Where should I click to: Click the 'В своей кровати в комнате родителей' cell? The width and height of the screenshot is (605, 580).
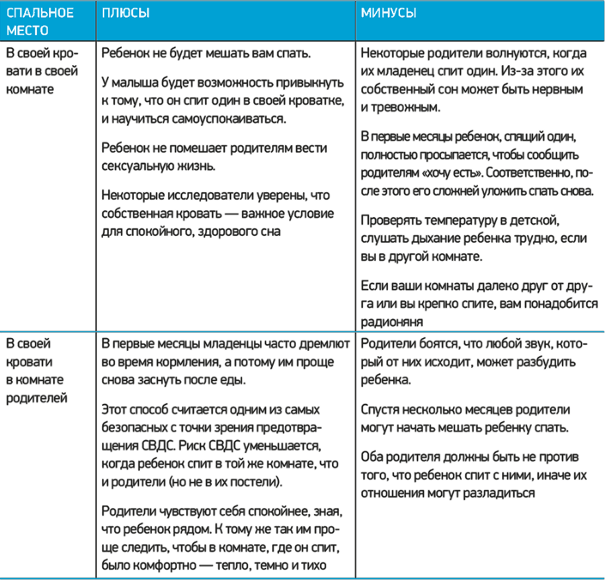[x=37, y=371]
